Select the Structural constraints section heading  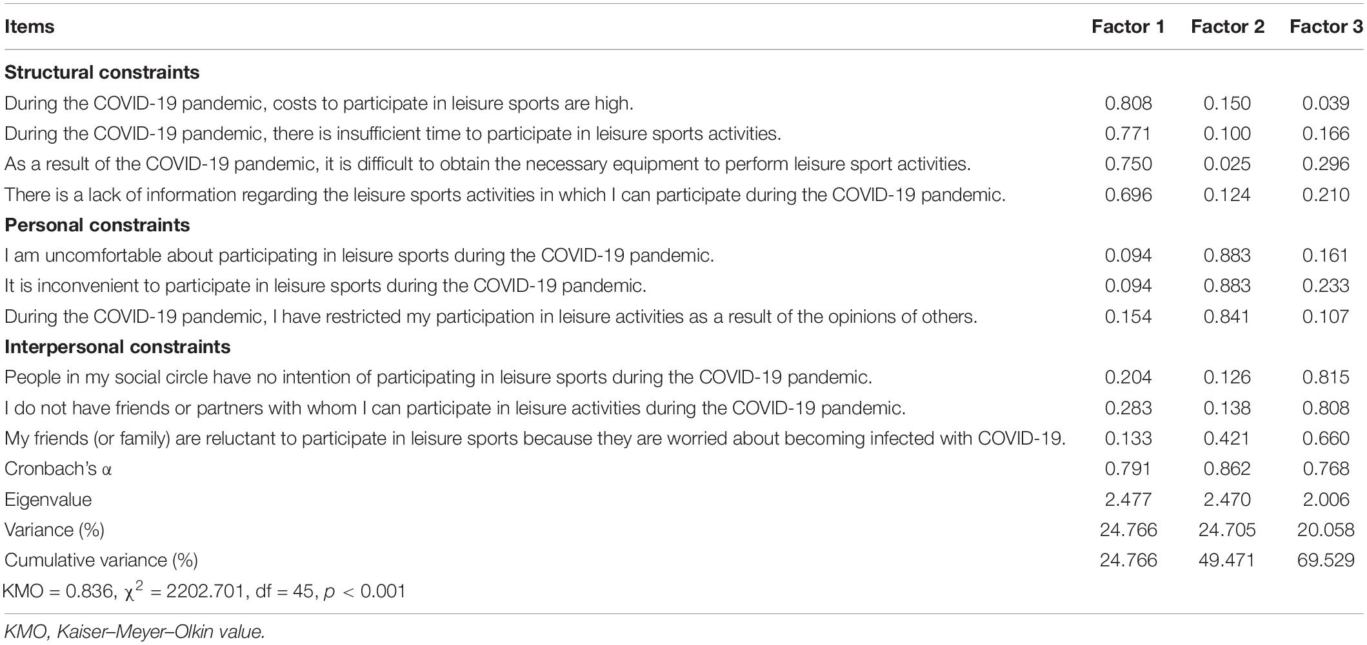click(x=102, y=72)
